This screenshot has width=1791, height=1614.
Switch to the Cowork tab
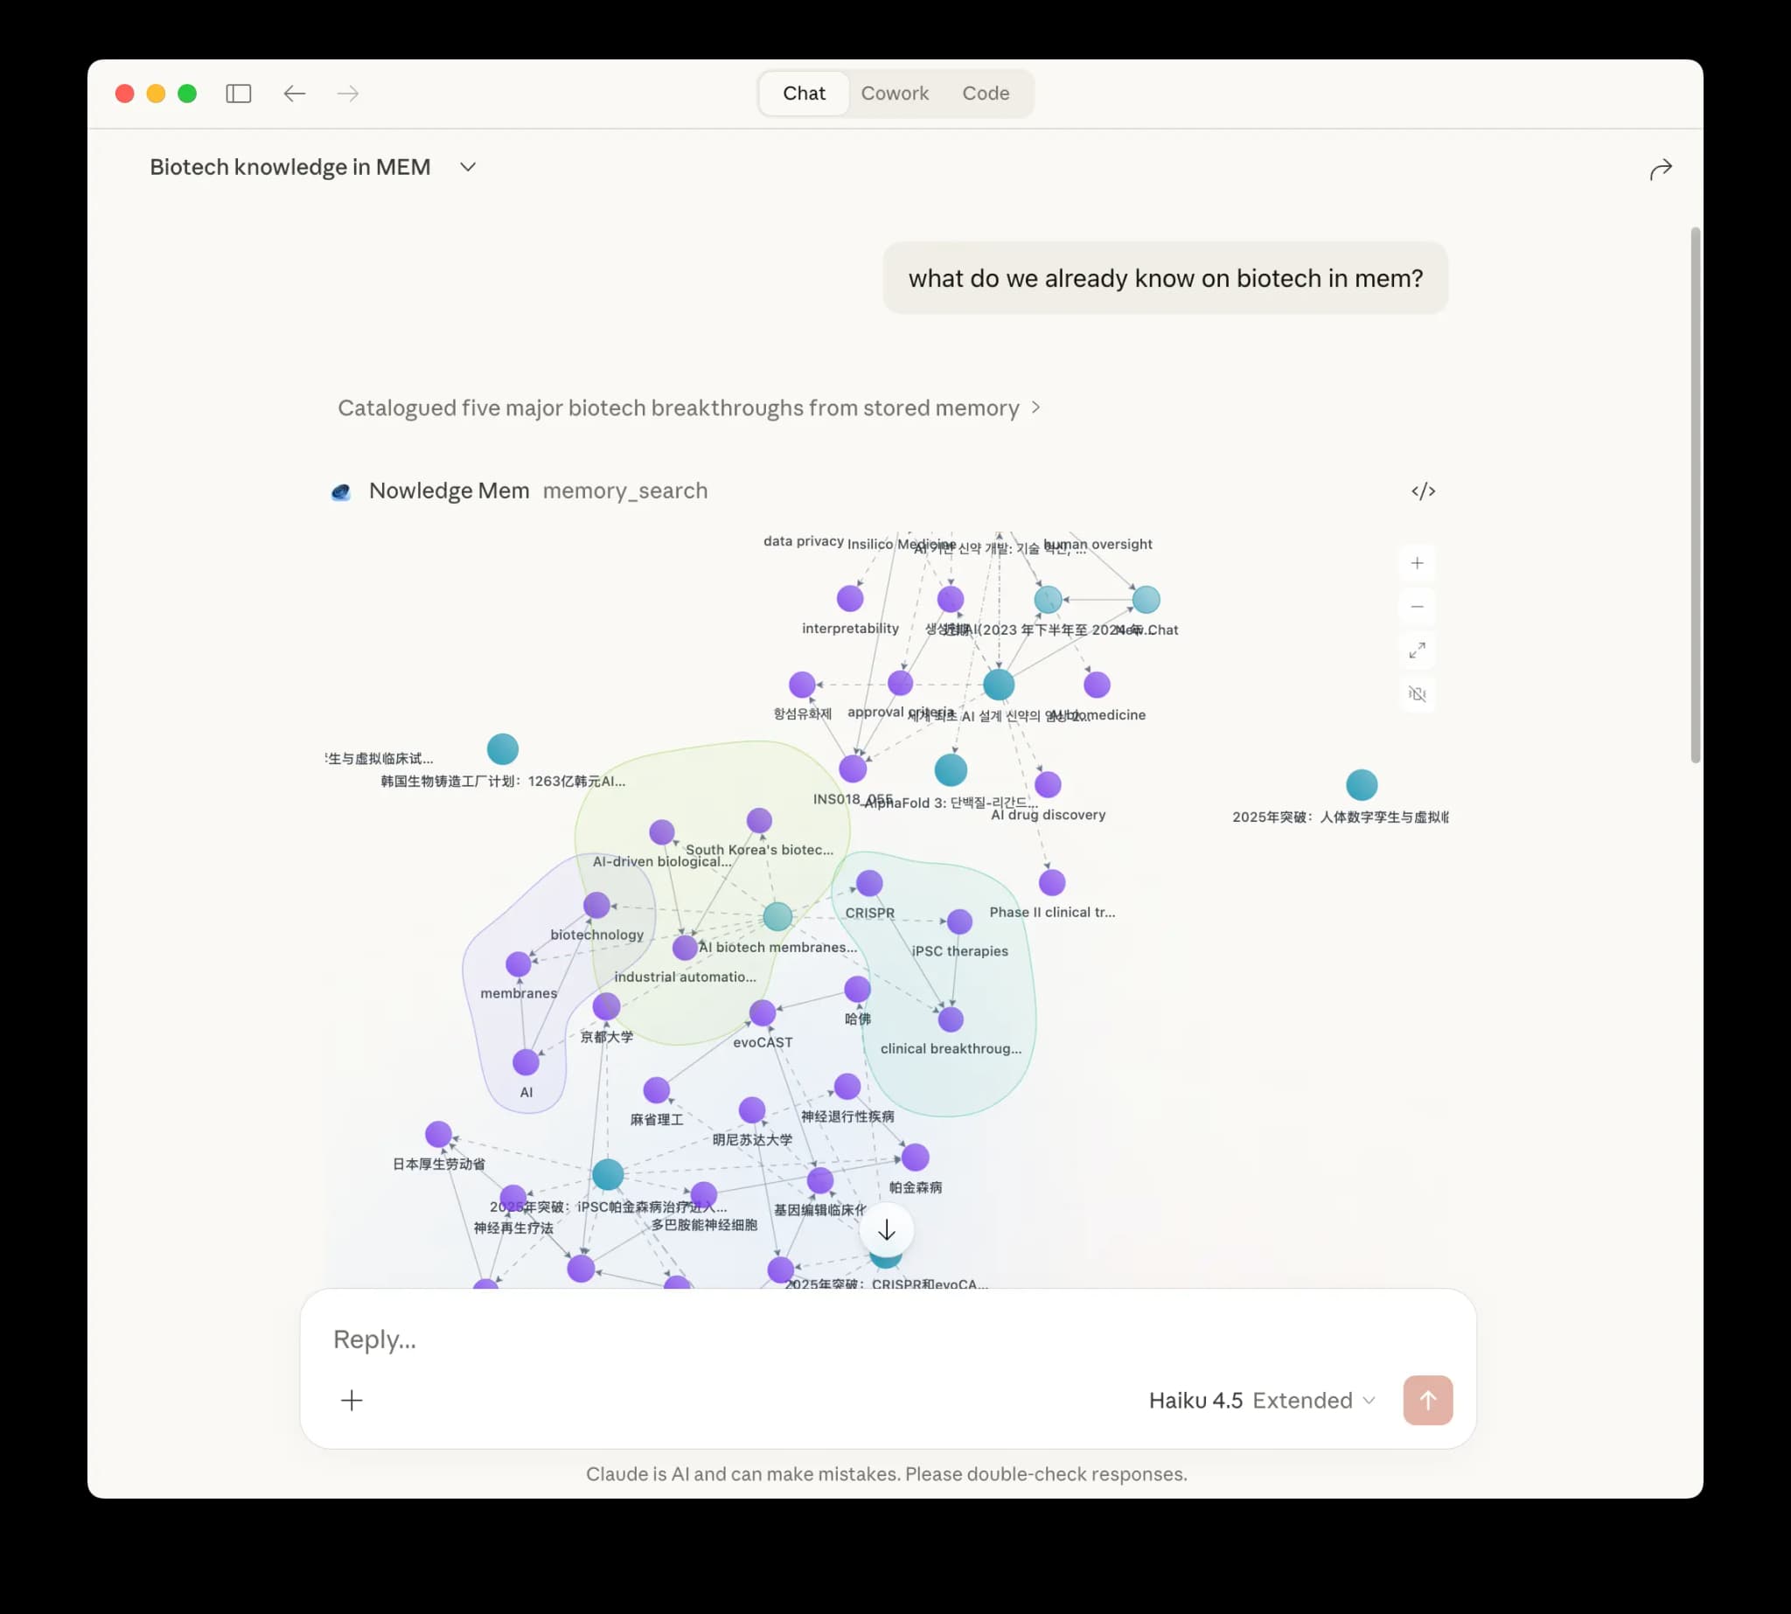pyautogui.click(x=894, y=92)
